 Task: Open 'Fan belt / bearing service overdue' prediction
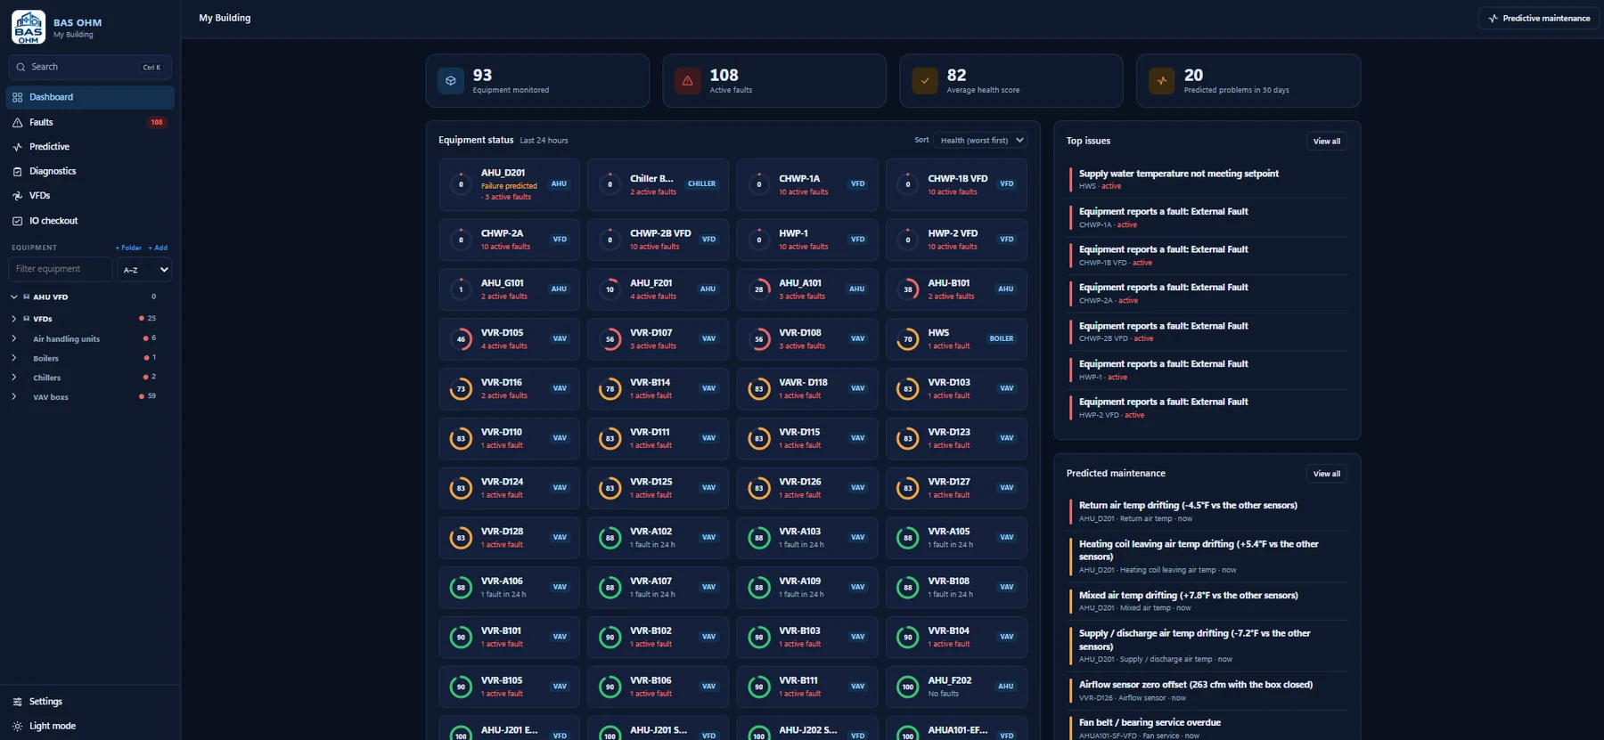[1207, 728]
